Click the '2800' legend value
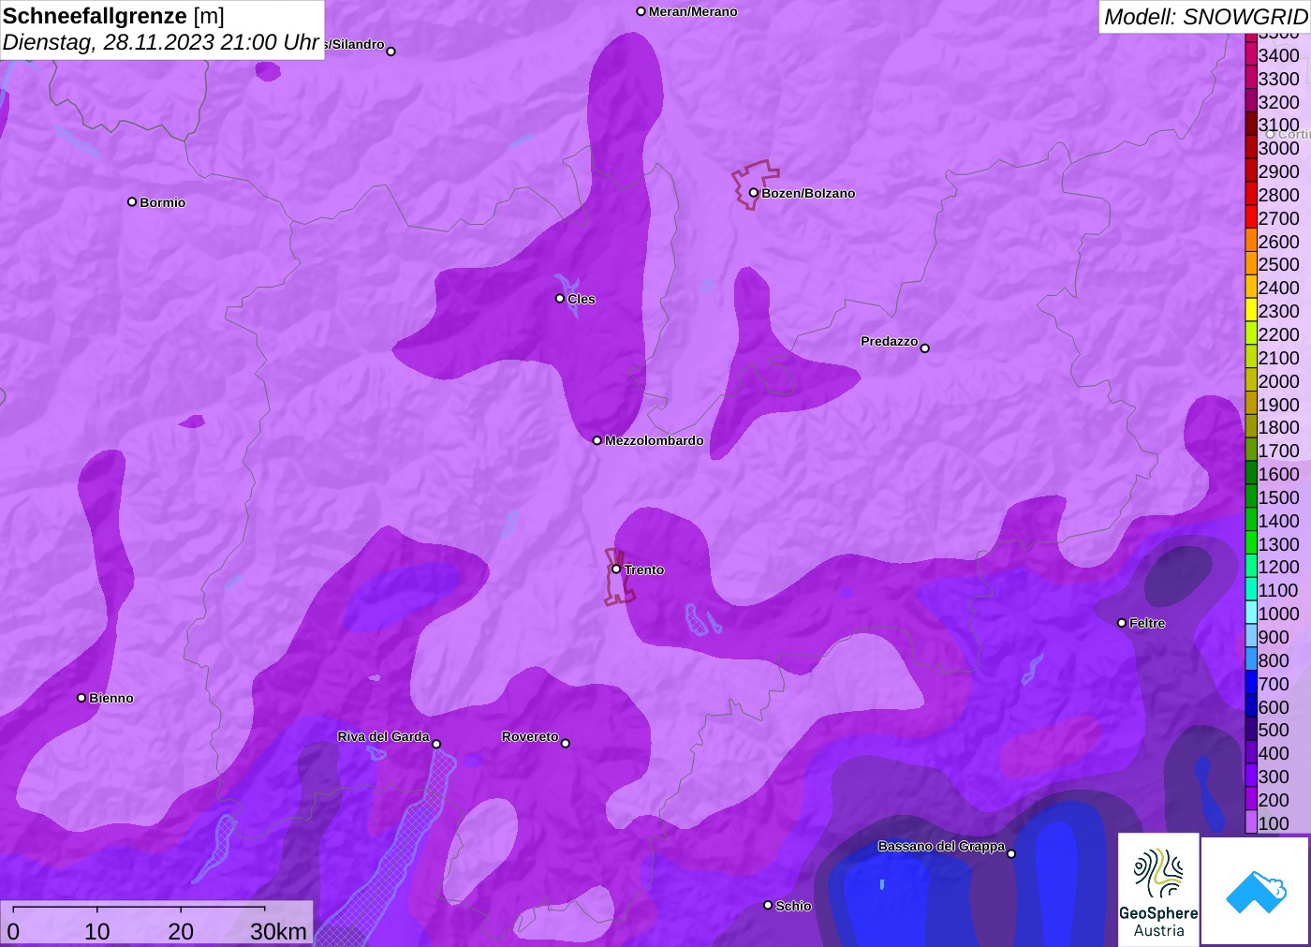This screenshot has width=1311, height=947. pos(1279,195)
